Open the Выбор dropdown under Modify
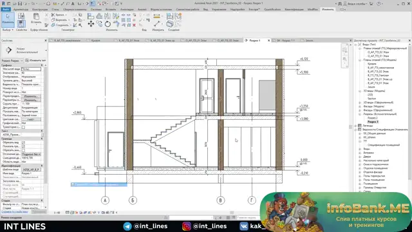The image size is (412, 232). [x=8, y=30]
